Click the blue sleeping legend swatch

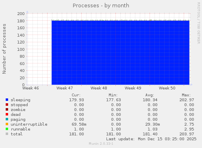7,100
